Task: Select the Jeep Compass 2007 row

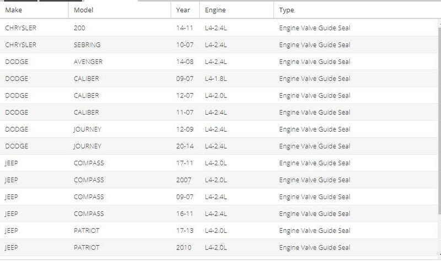Action: pyautogui.click(x=219, y=180)
